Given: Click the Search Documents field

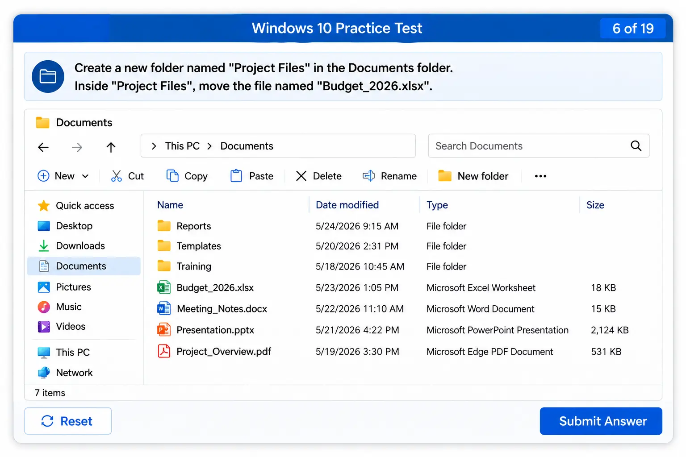Looking at the screenshot, I should (x=539, y=146).
